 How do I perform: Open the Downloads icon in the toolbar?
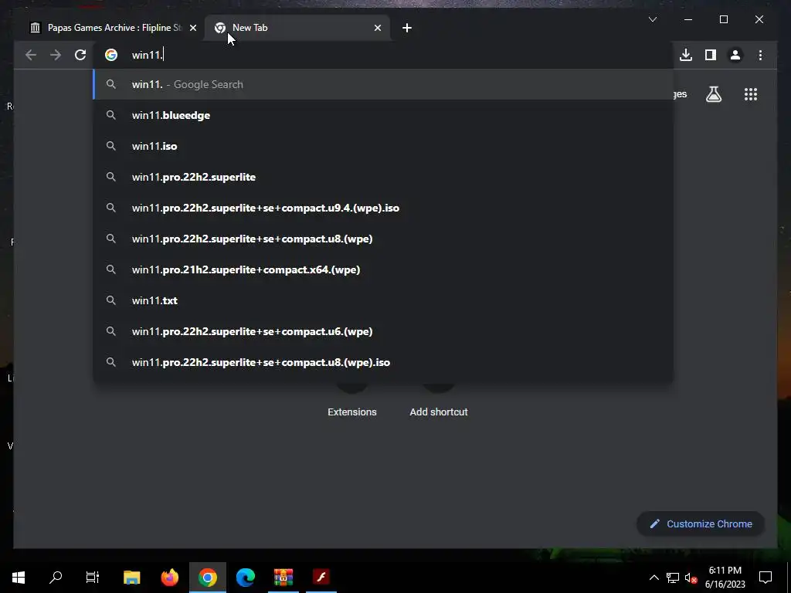(x=686, y=55)
